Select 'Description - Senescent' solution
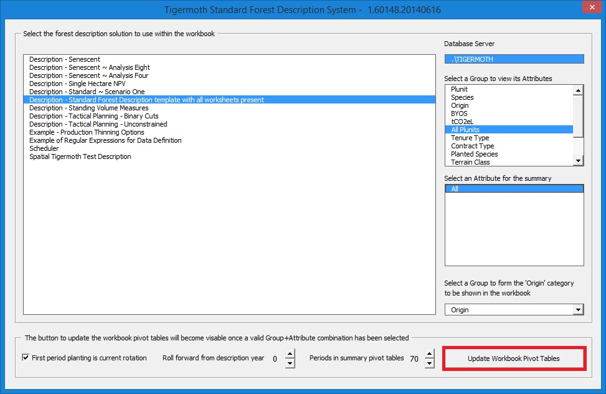 point(230,60)
